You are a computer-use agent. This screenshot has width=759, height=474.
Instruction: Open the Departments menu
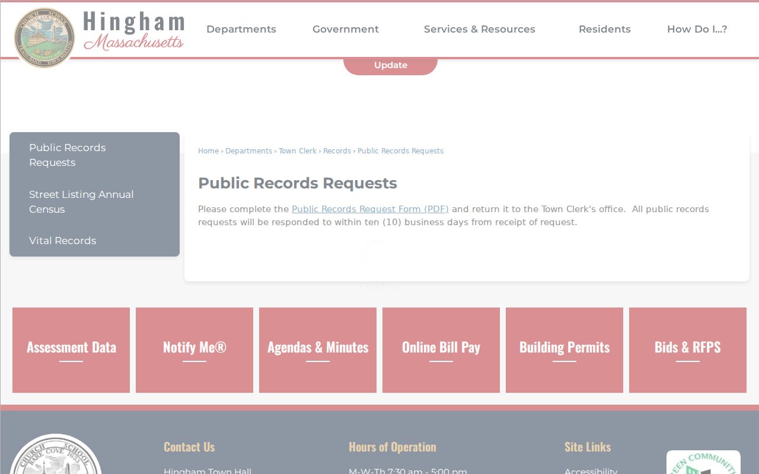[x=241, y=29]
